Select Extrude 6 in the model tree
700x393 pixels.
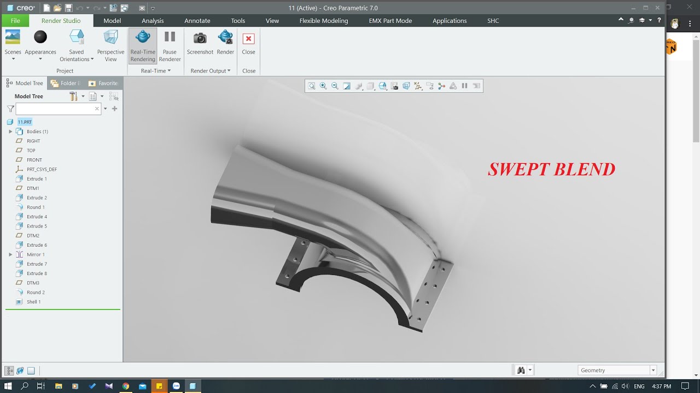click(37, 245)
